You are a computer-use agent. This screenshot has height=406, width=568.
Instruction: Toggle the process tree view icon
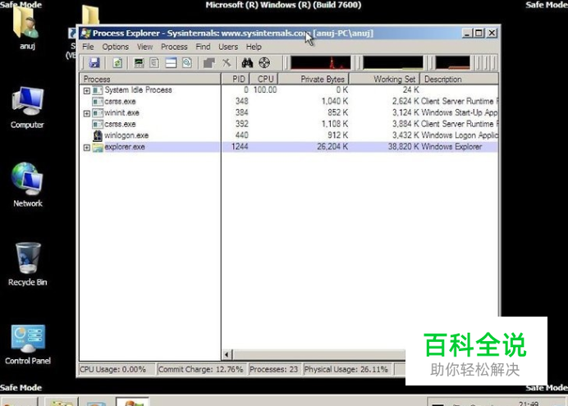pos(154,62)
